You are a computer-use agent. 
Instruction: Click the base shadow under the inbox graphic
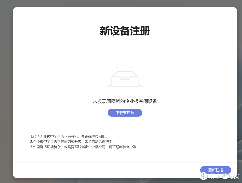coord(125,86)
